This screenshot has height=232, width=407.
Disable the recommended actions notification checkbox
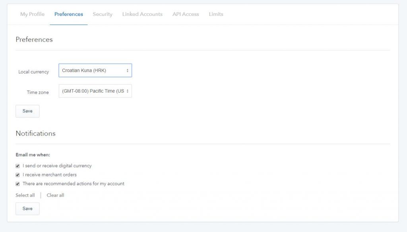pyautogui.click(x=18, y=184)
